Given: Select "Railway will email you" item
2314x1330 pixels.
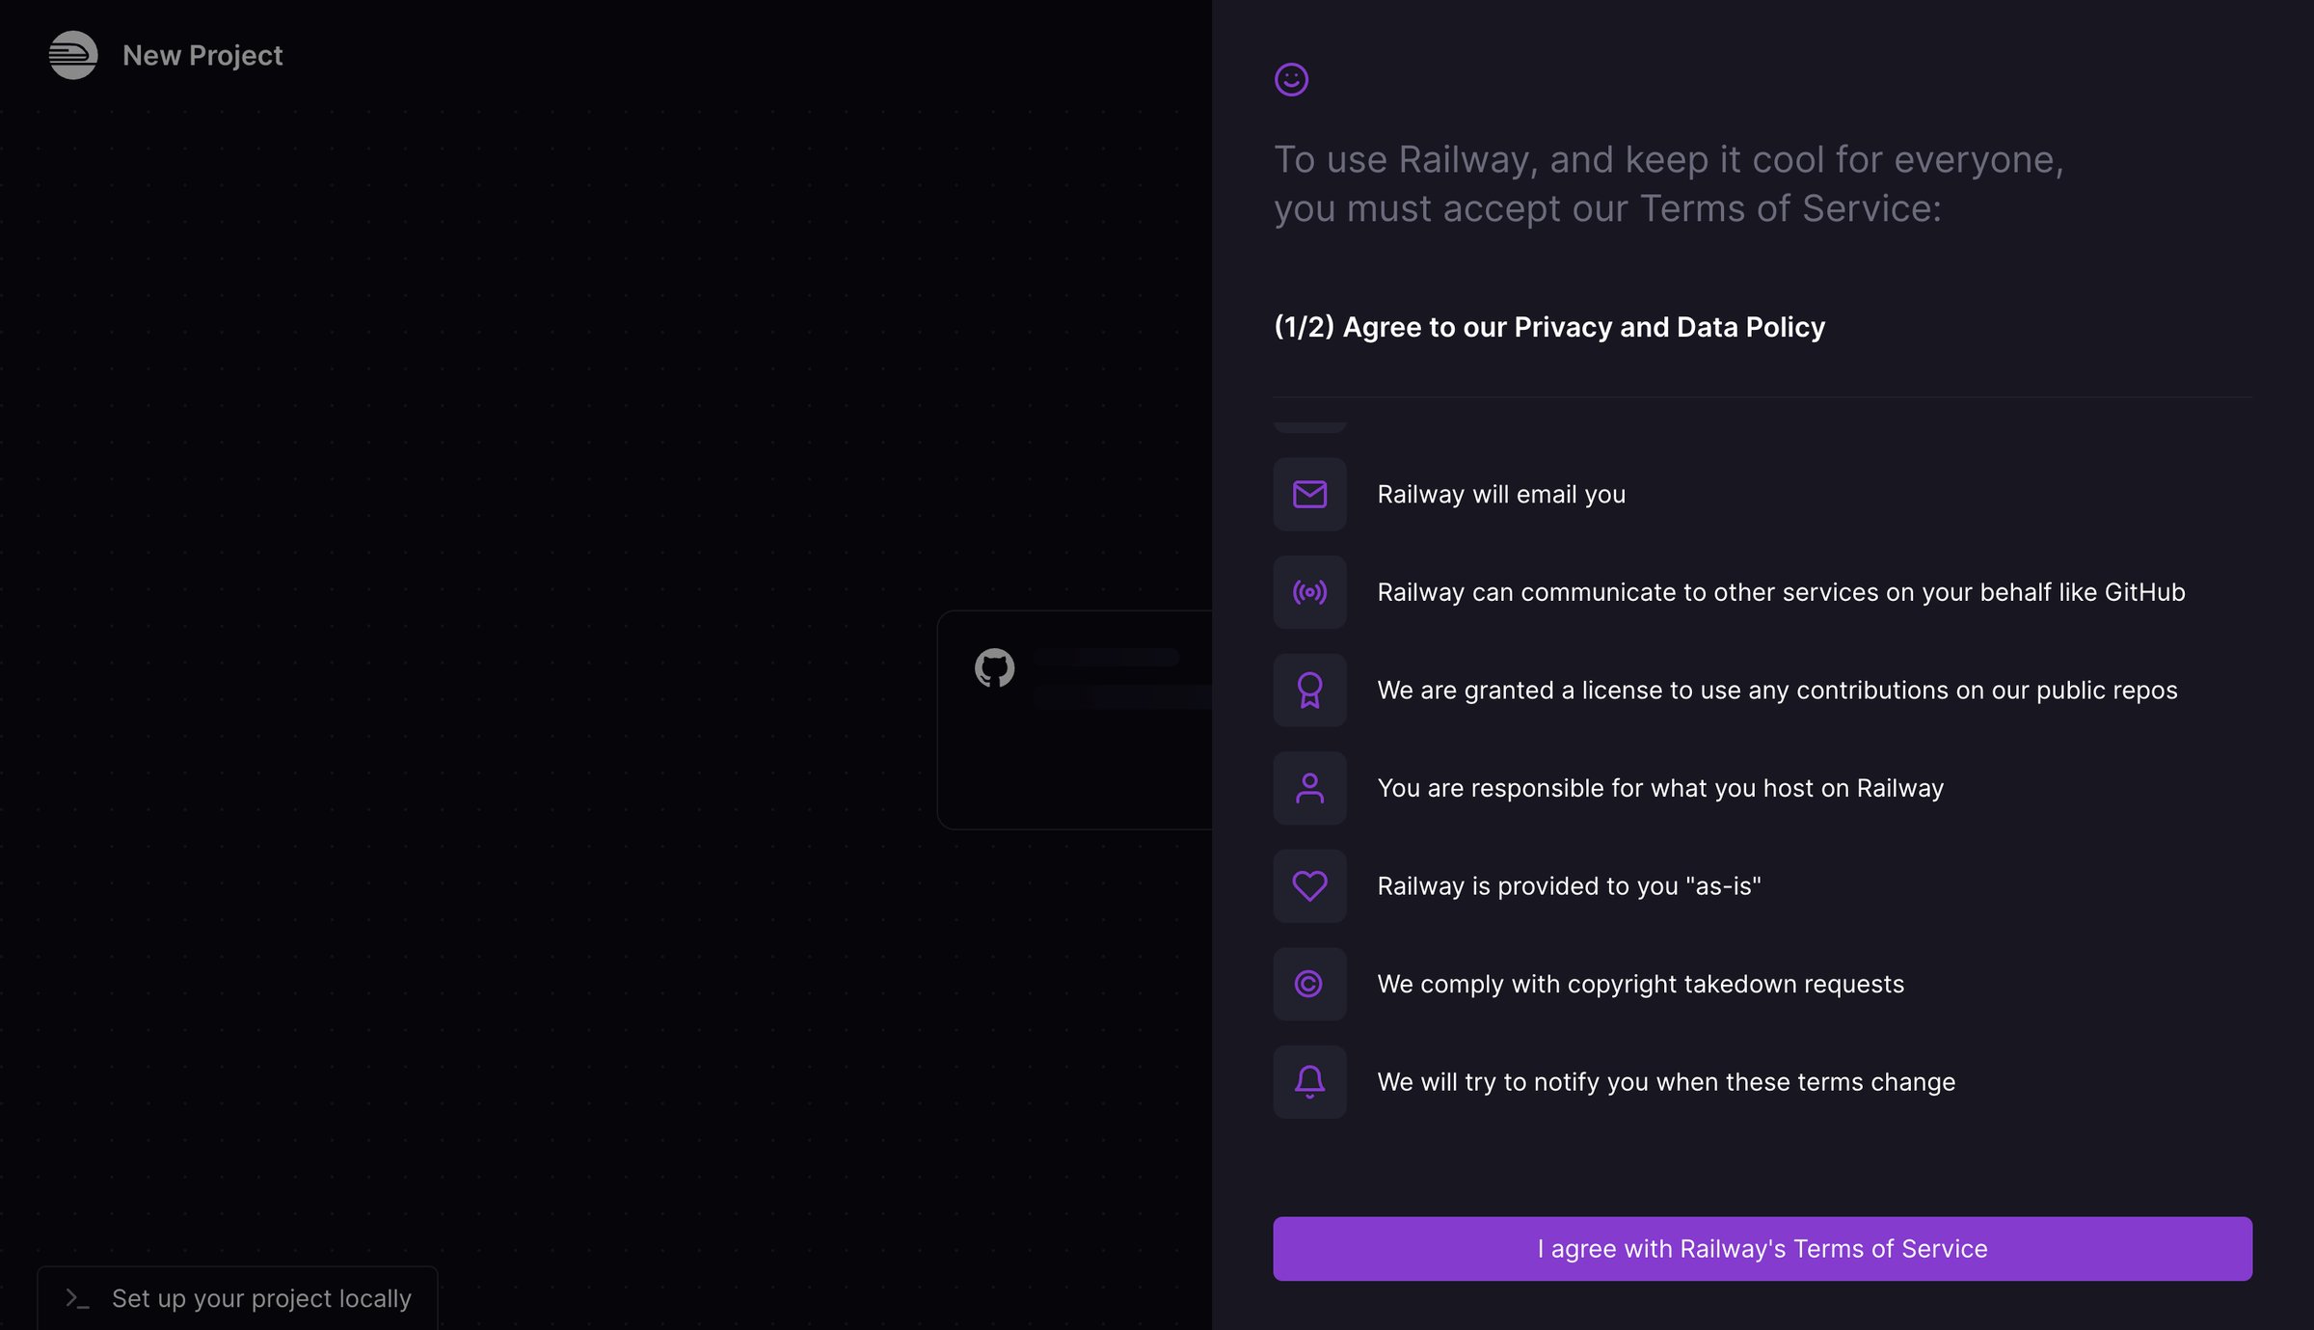Looking at the screenshot, I should pos(1500,494).
